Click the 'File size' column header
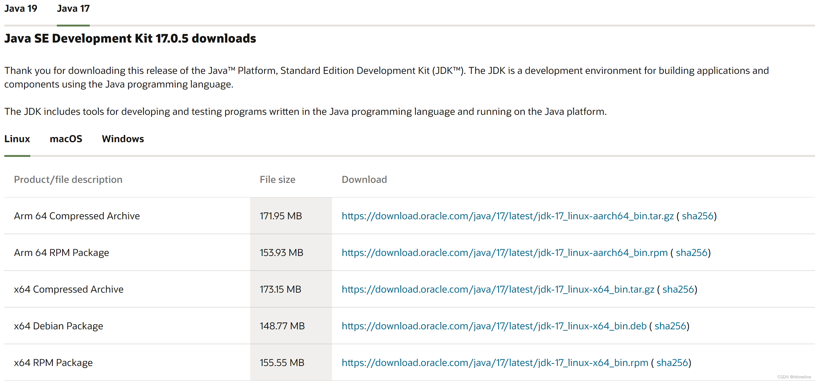The height and width of the screenshot is (381, 815). click(x=277, y=180)
